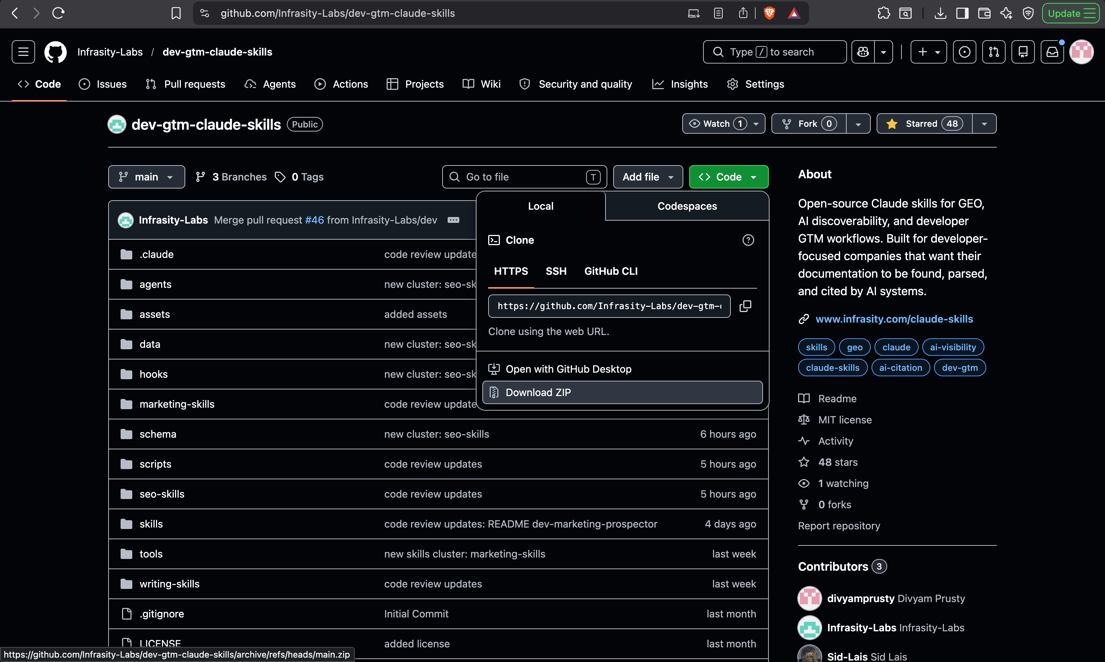Open the Actions repository tab
The image size is (1105, 662).
coord(341,84)
